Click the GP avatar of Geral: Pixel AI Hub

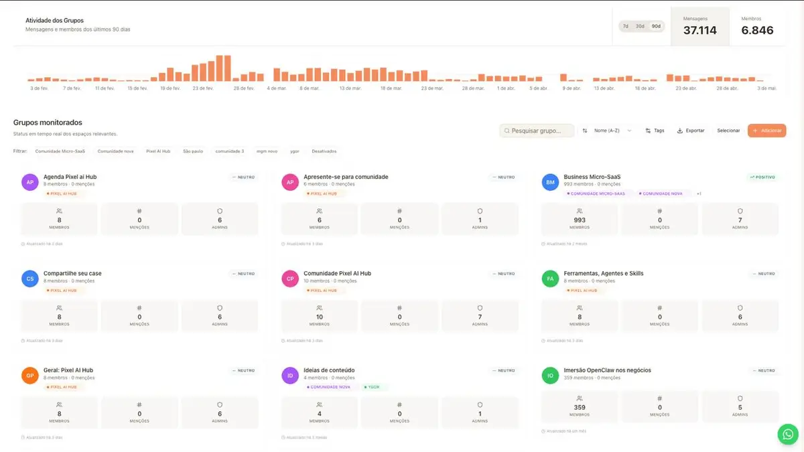click(x=30, y=375)
